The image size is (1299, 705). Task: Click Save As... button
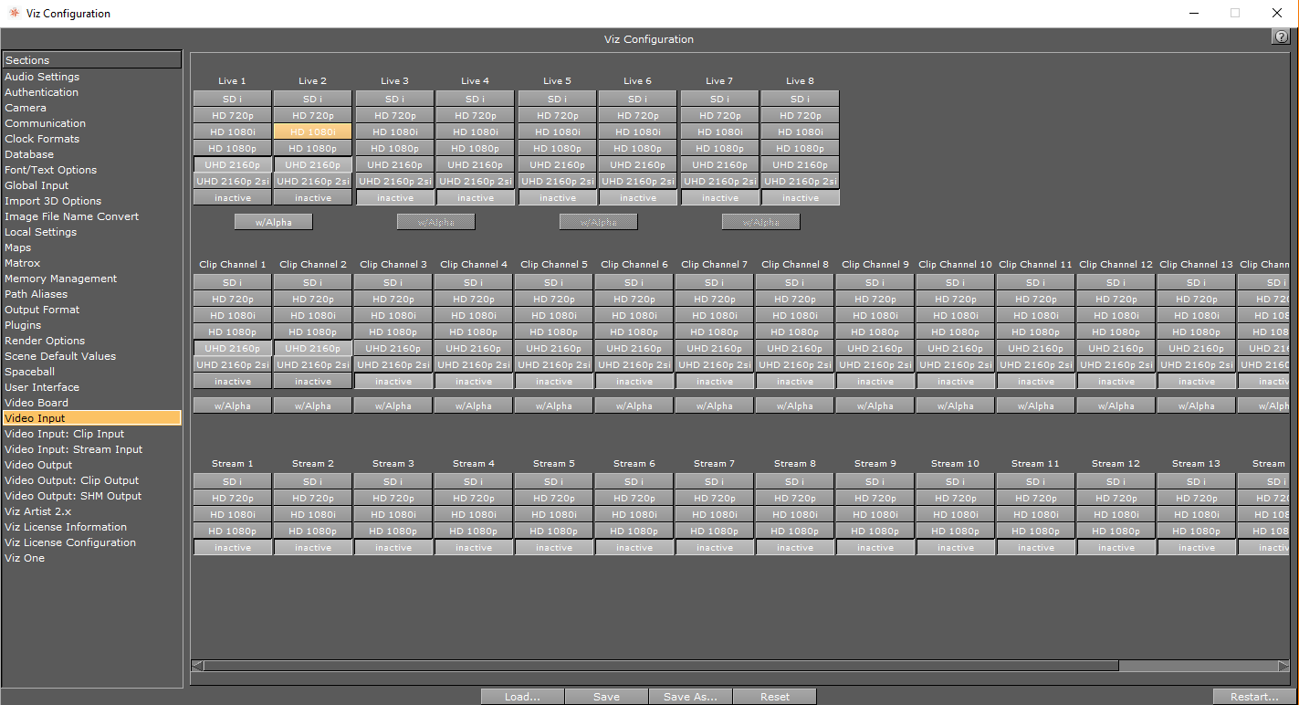pyautogui.click(x=690, y=697)
